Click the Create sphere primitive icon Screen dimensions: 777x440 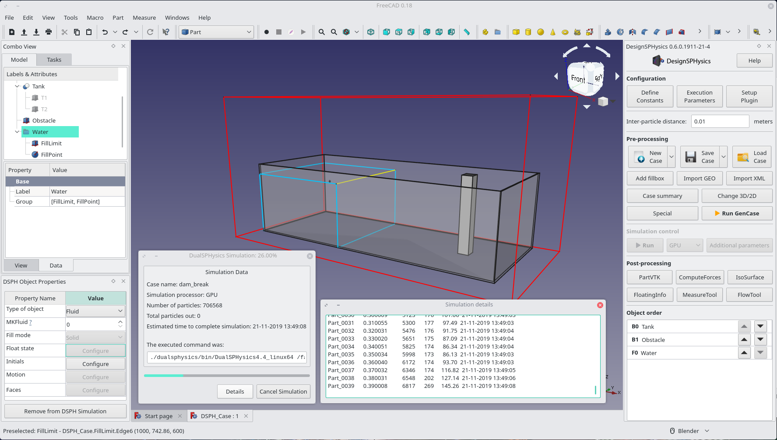pyautogui.click(x=541, y=32)
